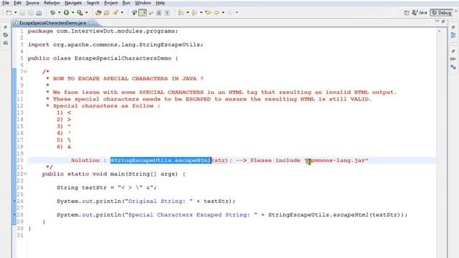Viewport: 459px width, 258px height.
Task: Open the Run menu
Action: 126,3
